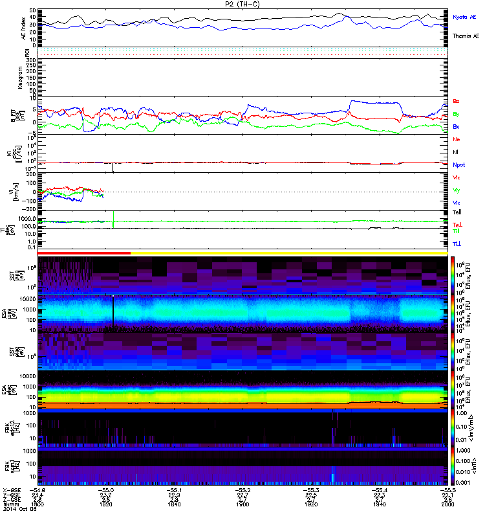Click the red Ne density legend label
Image resolution: width=485 pixels, height=518 pixels.
click(457, 139)
